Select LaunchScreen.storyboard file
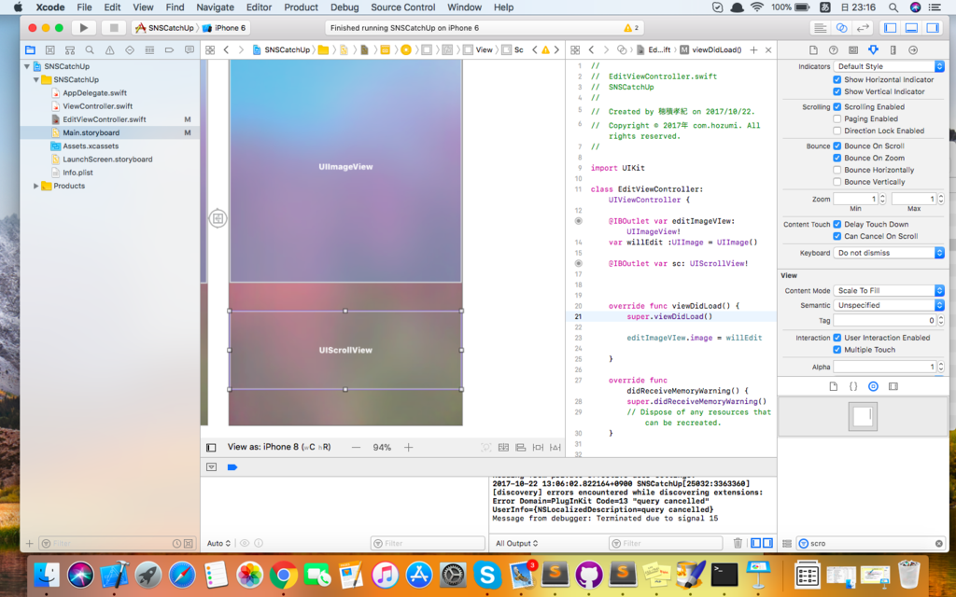Image resolution: width=956 pixels, height=597 pixels. [x=107, y=159]
